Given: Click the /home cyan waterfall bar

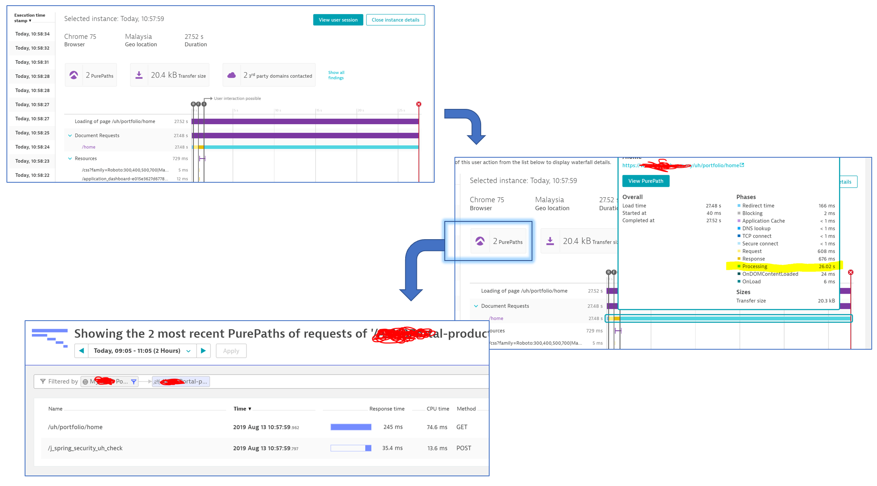Looking at the screenshot, I should 311,147.
